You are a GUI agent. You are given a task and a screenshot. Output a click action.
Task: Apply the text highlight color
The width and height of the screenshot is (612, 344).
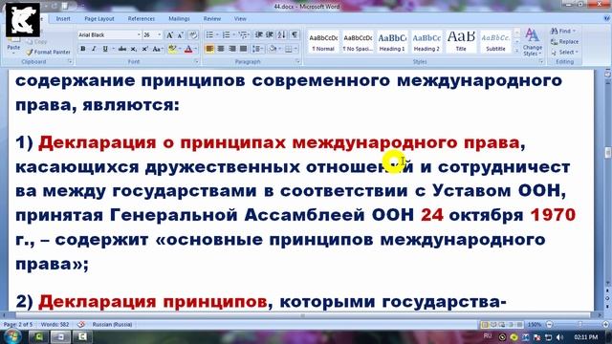(172, 49)
